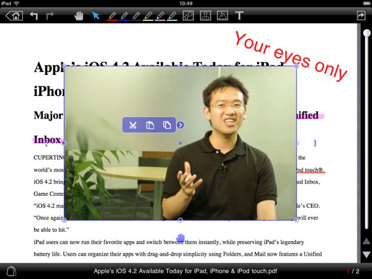This screenshot has width=372, height=279.
Task: Open the bag icon in bottom bar
Action: pos(11,271)
